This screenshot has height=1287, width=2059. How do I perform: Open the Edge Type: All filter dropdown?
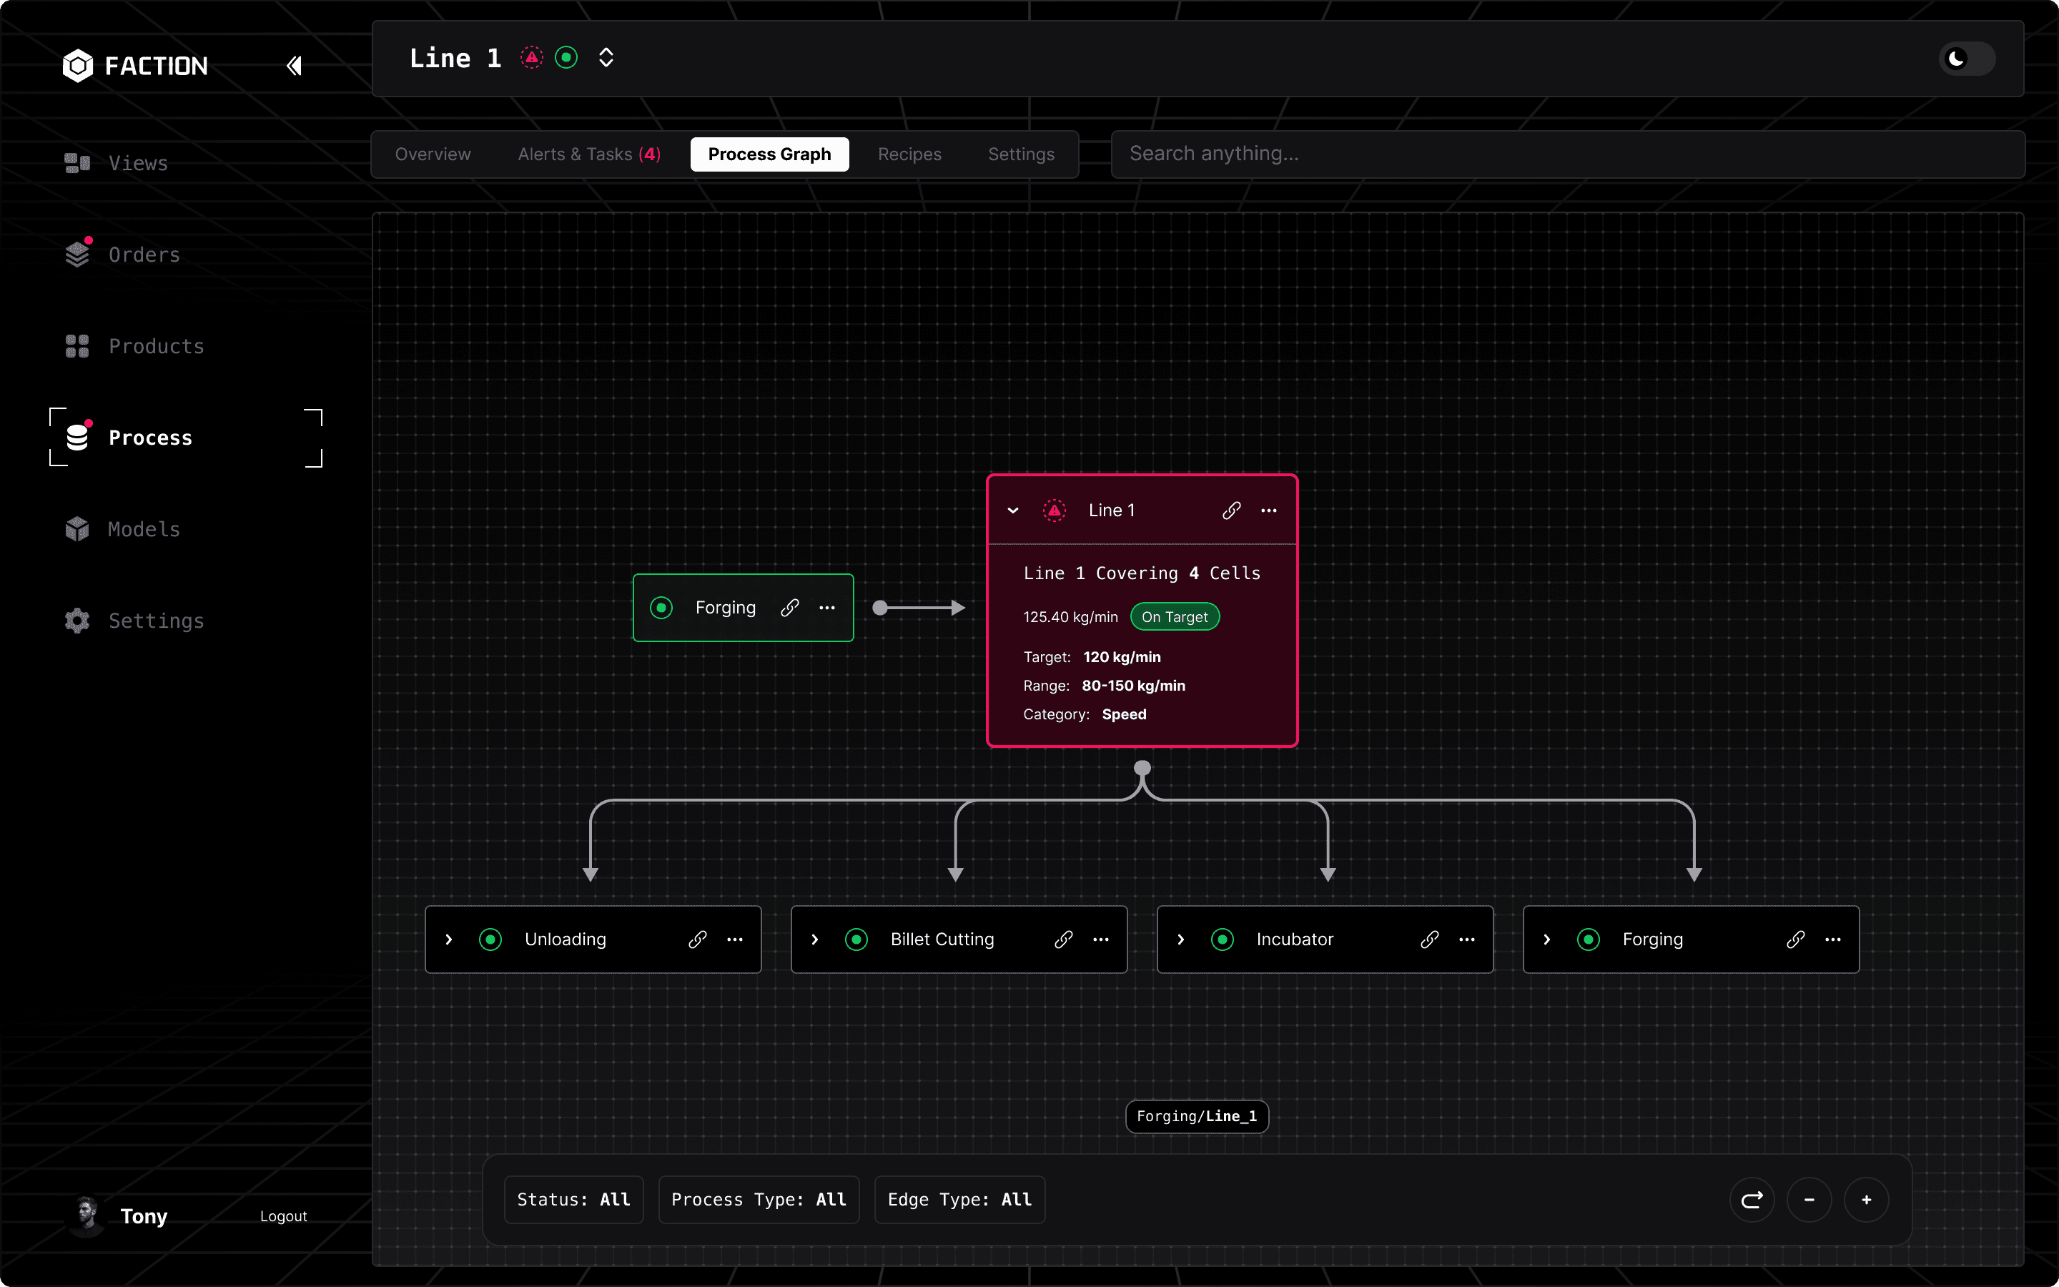pyautogui.click(x=959, y=1199)
